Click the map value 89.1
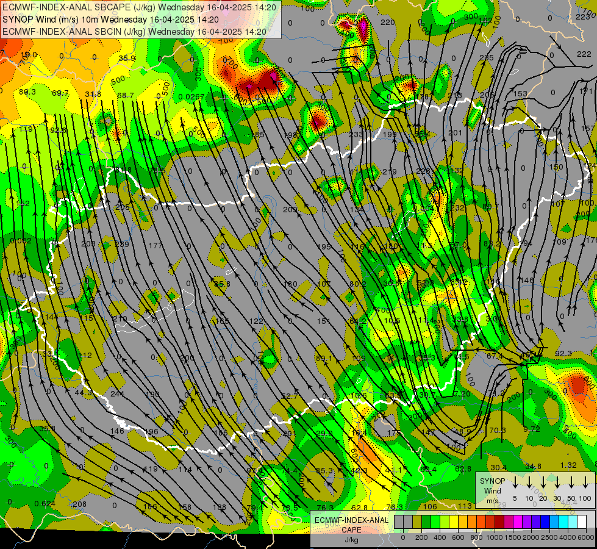This screenshot has height=549, width=597. click(324, 359)
